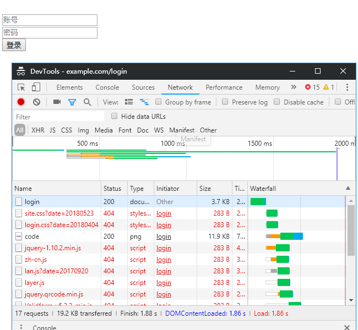Close the Console drawer
This screenshot has width=358, height=330.
click(347, 327)
